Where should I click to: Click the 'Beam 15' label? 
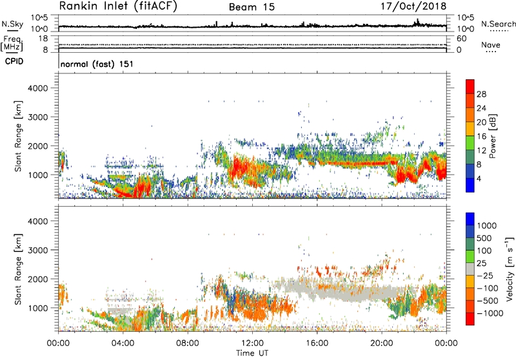tap(252, 7)
